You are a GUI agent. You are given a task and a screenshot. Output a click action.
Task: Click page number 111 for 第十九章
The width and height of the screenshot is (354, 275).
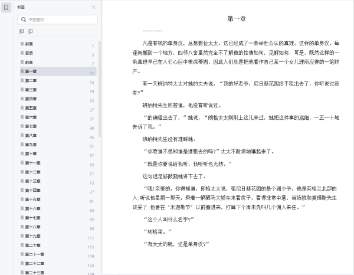(91, 238)
